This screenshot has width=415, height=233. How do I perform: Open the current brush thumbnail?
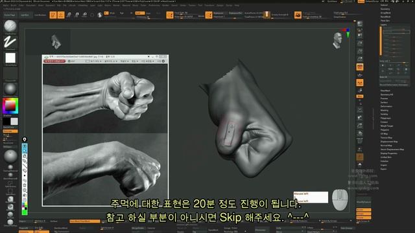click(10, 26)
